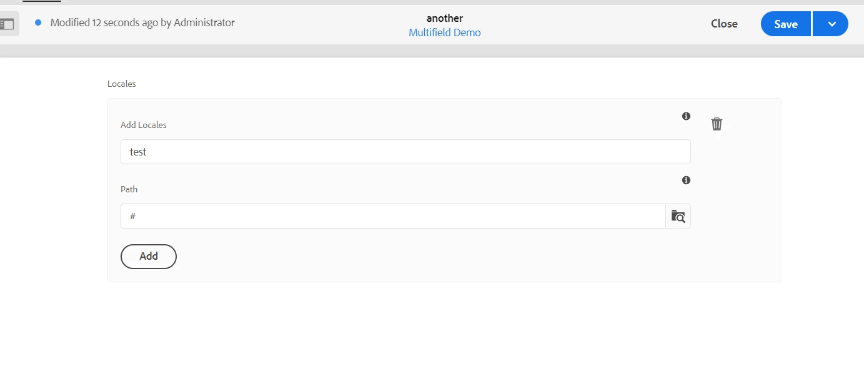Select the Locales section label
Screen dimensions: 864x384
coord(122,84)
